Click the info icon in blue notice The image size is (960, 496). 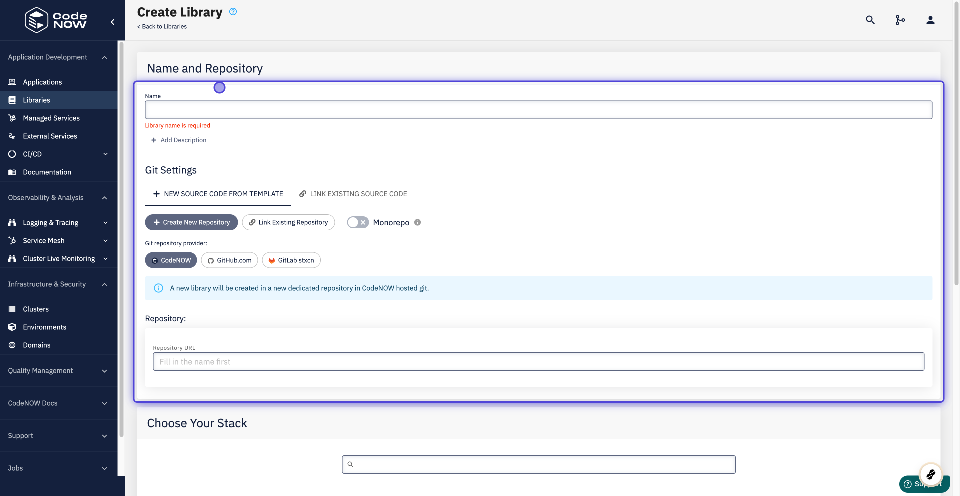tap(158, 288)
